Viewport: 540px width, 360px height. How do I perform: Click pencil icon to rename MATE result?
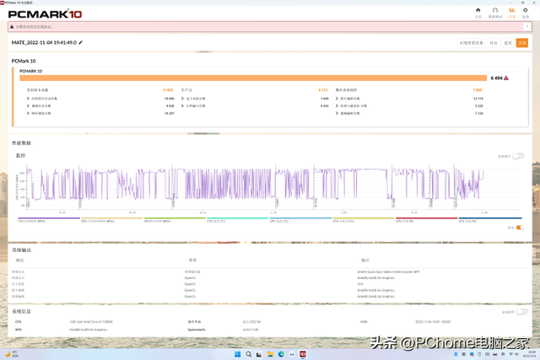pos(81,42)
